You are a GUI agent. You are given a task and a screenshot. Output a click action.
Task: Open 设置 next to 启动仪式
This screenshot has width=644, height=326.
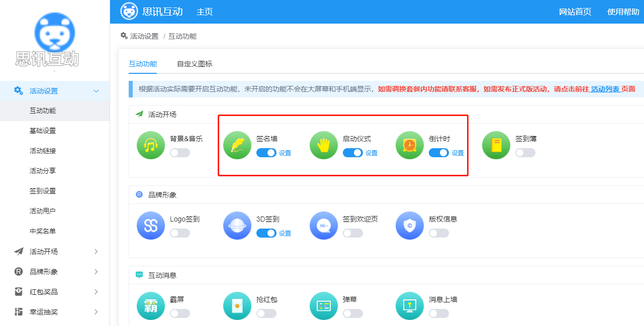(x=372, y=153)
